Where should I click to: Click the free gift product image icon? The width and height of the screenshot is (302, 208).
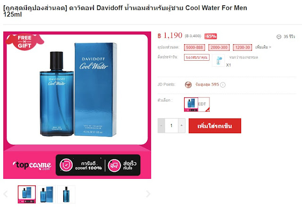[x=218, y=60]
